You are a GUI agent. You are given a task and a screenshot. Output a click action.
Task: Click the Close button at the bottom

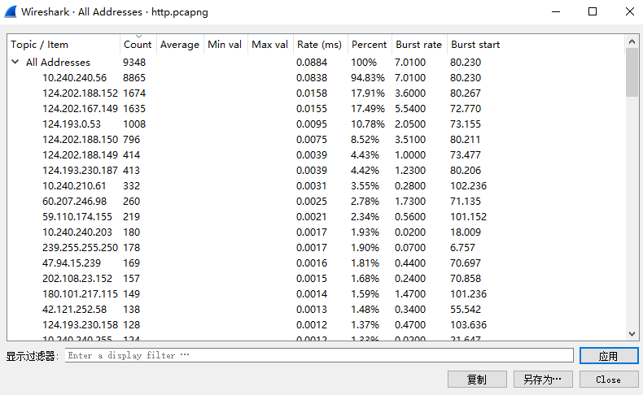[x=609, y=380]
